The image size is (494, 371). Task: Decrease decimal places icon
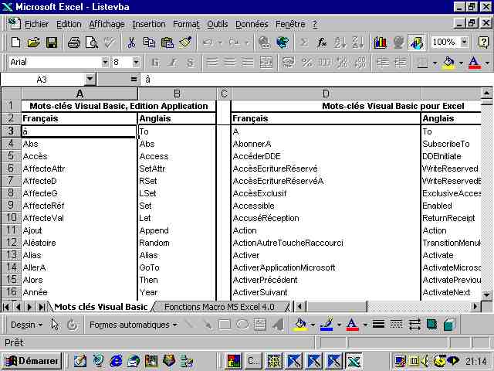pyautogui.click(x=360, y=63)
